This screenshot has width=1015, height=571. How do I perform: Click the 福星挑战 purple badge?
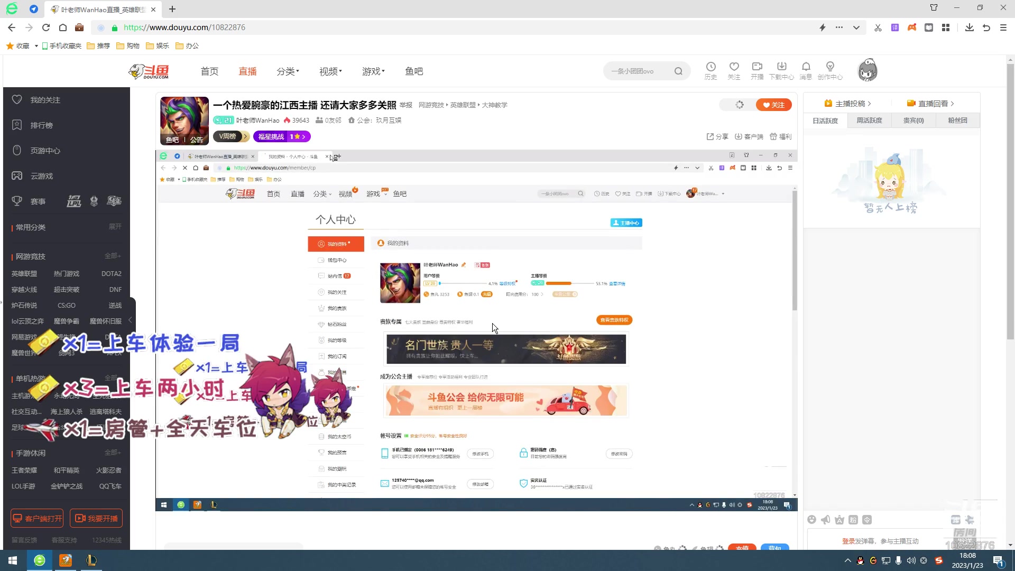click(282, 136)
